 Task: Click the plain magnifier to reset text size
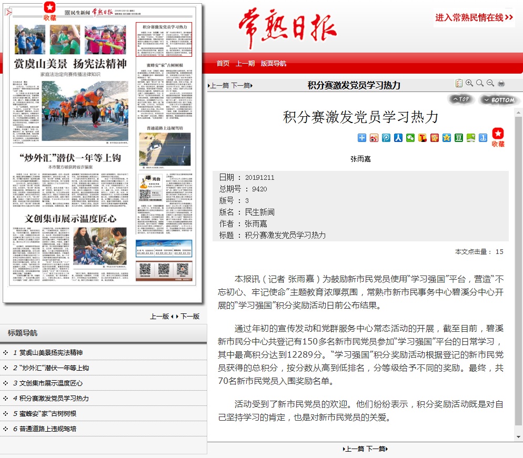[480, 83]
